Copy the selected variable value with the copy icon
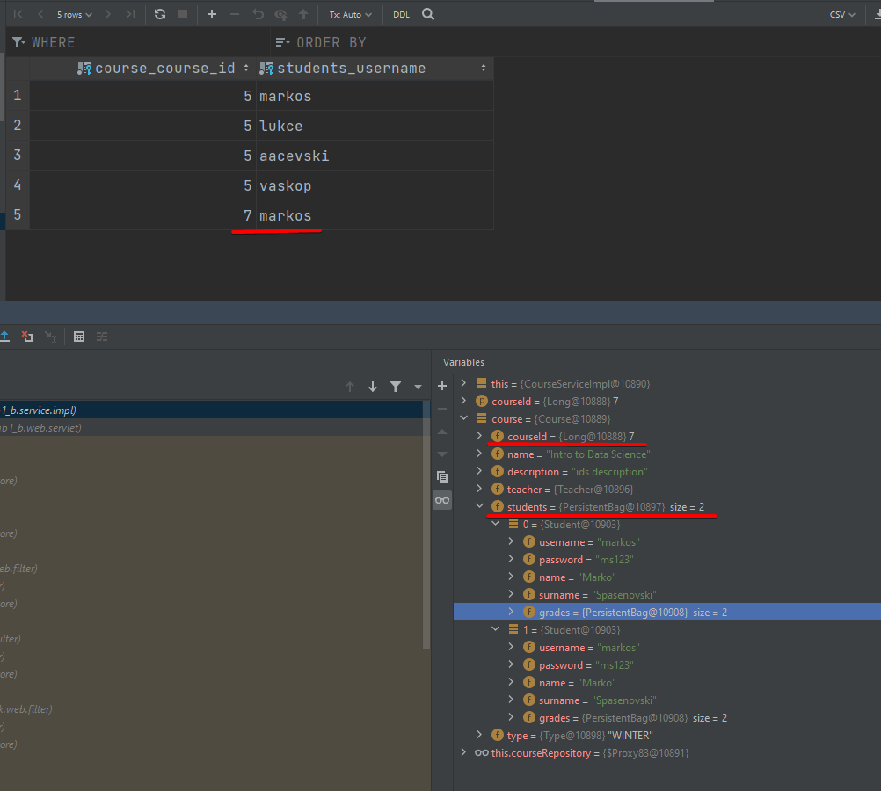The image size is (881, 791). click(x=442, y=475)
